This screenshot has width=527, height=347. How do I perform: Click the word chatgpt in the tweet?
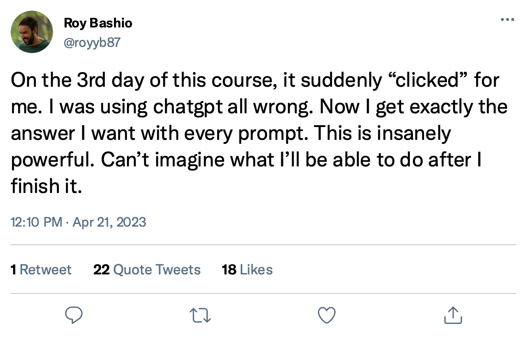[x=188, y=107]
